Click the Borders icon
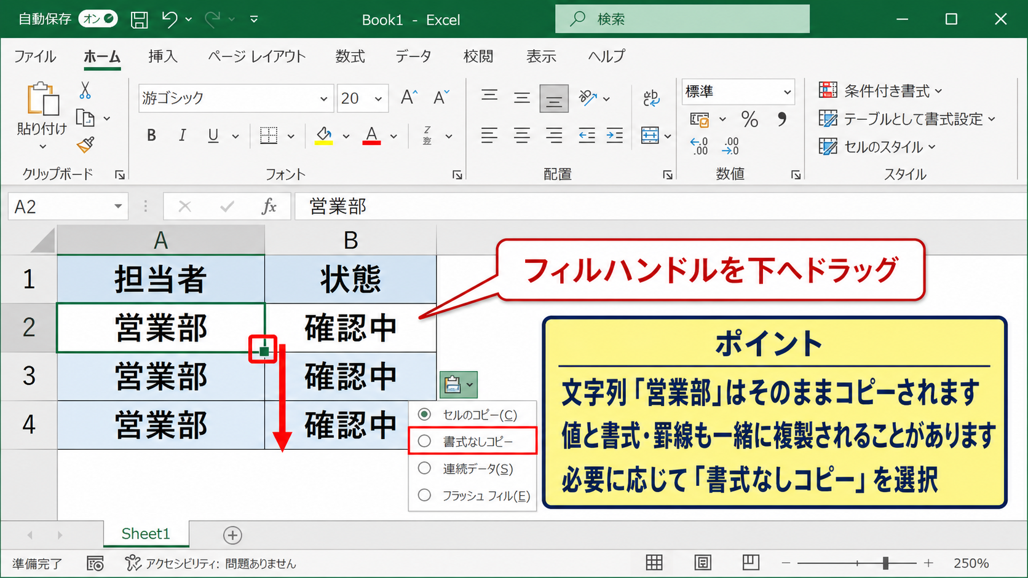The image size is (1028, 578). point(269,136)
